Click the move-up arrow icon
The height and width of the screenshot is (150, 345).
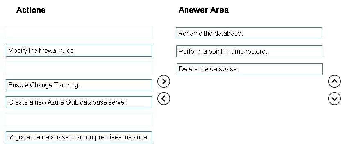click(x=334, y=82)
